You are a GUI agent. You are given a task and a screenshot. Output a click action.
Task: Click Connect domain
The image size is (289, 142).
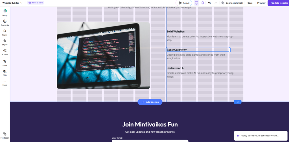pyautogui.click(x=232, y=3)
